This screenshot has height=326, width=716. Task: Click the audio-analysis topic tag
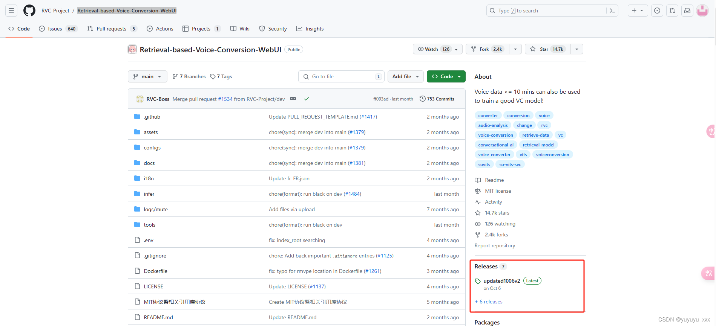(493, 125)
